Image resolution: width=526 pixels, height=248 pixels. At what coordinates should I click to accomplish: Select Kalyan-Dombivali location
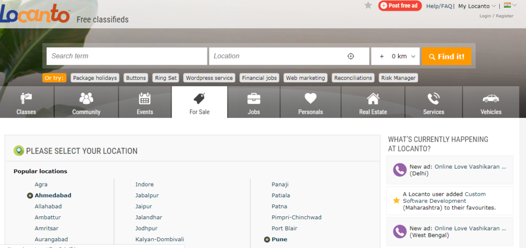pyautogui.click(x=160, y=240)
